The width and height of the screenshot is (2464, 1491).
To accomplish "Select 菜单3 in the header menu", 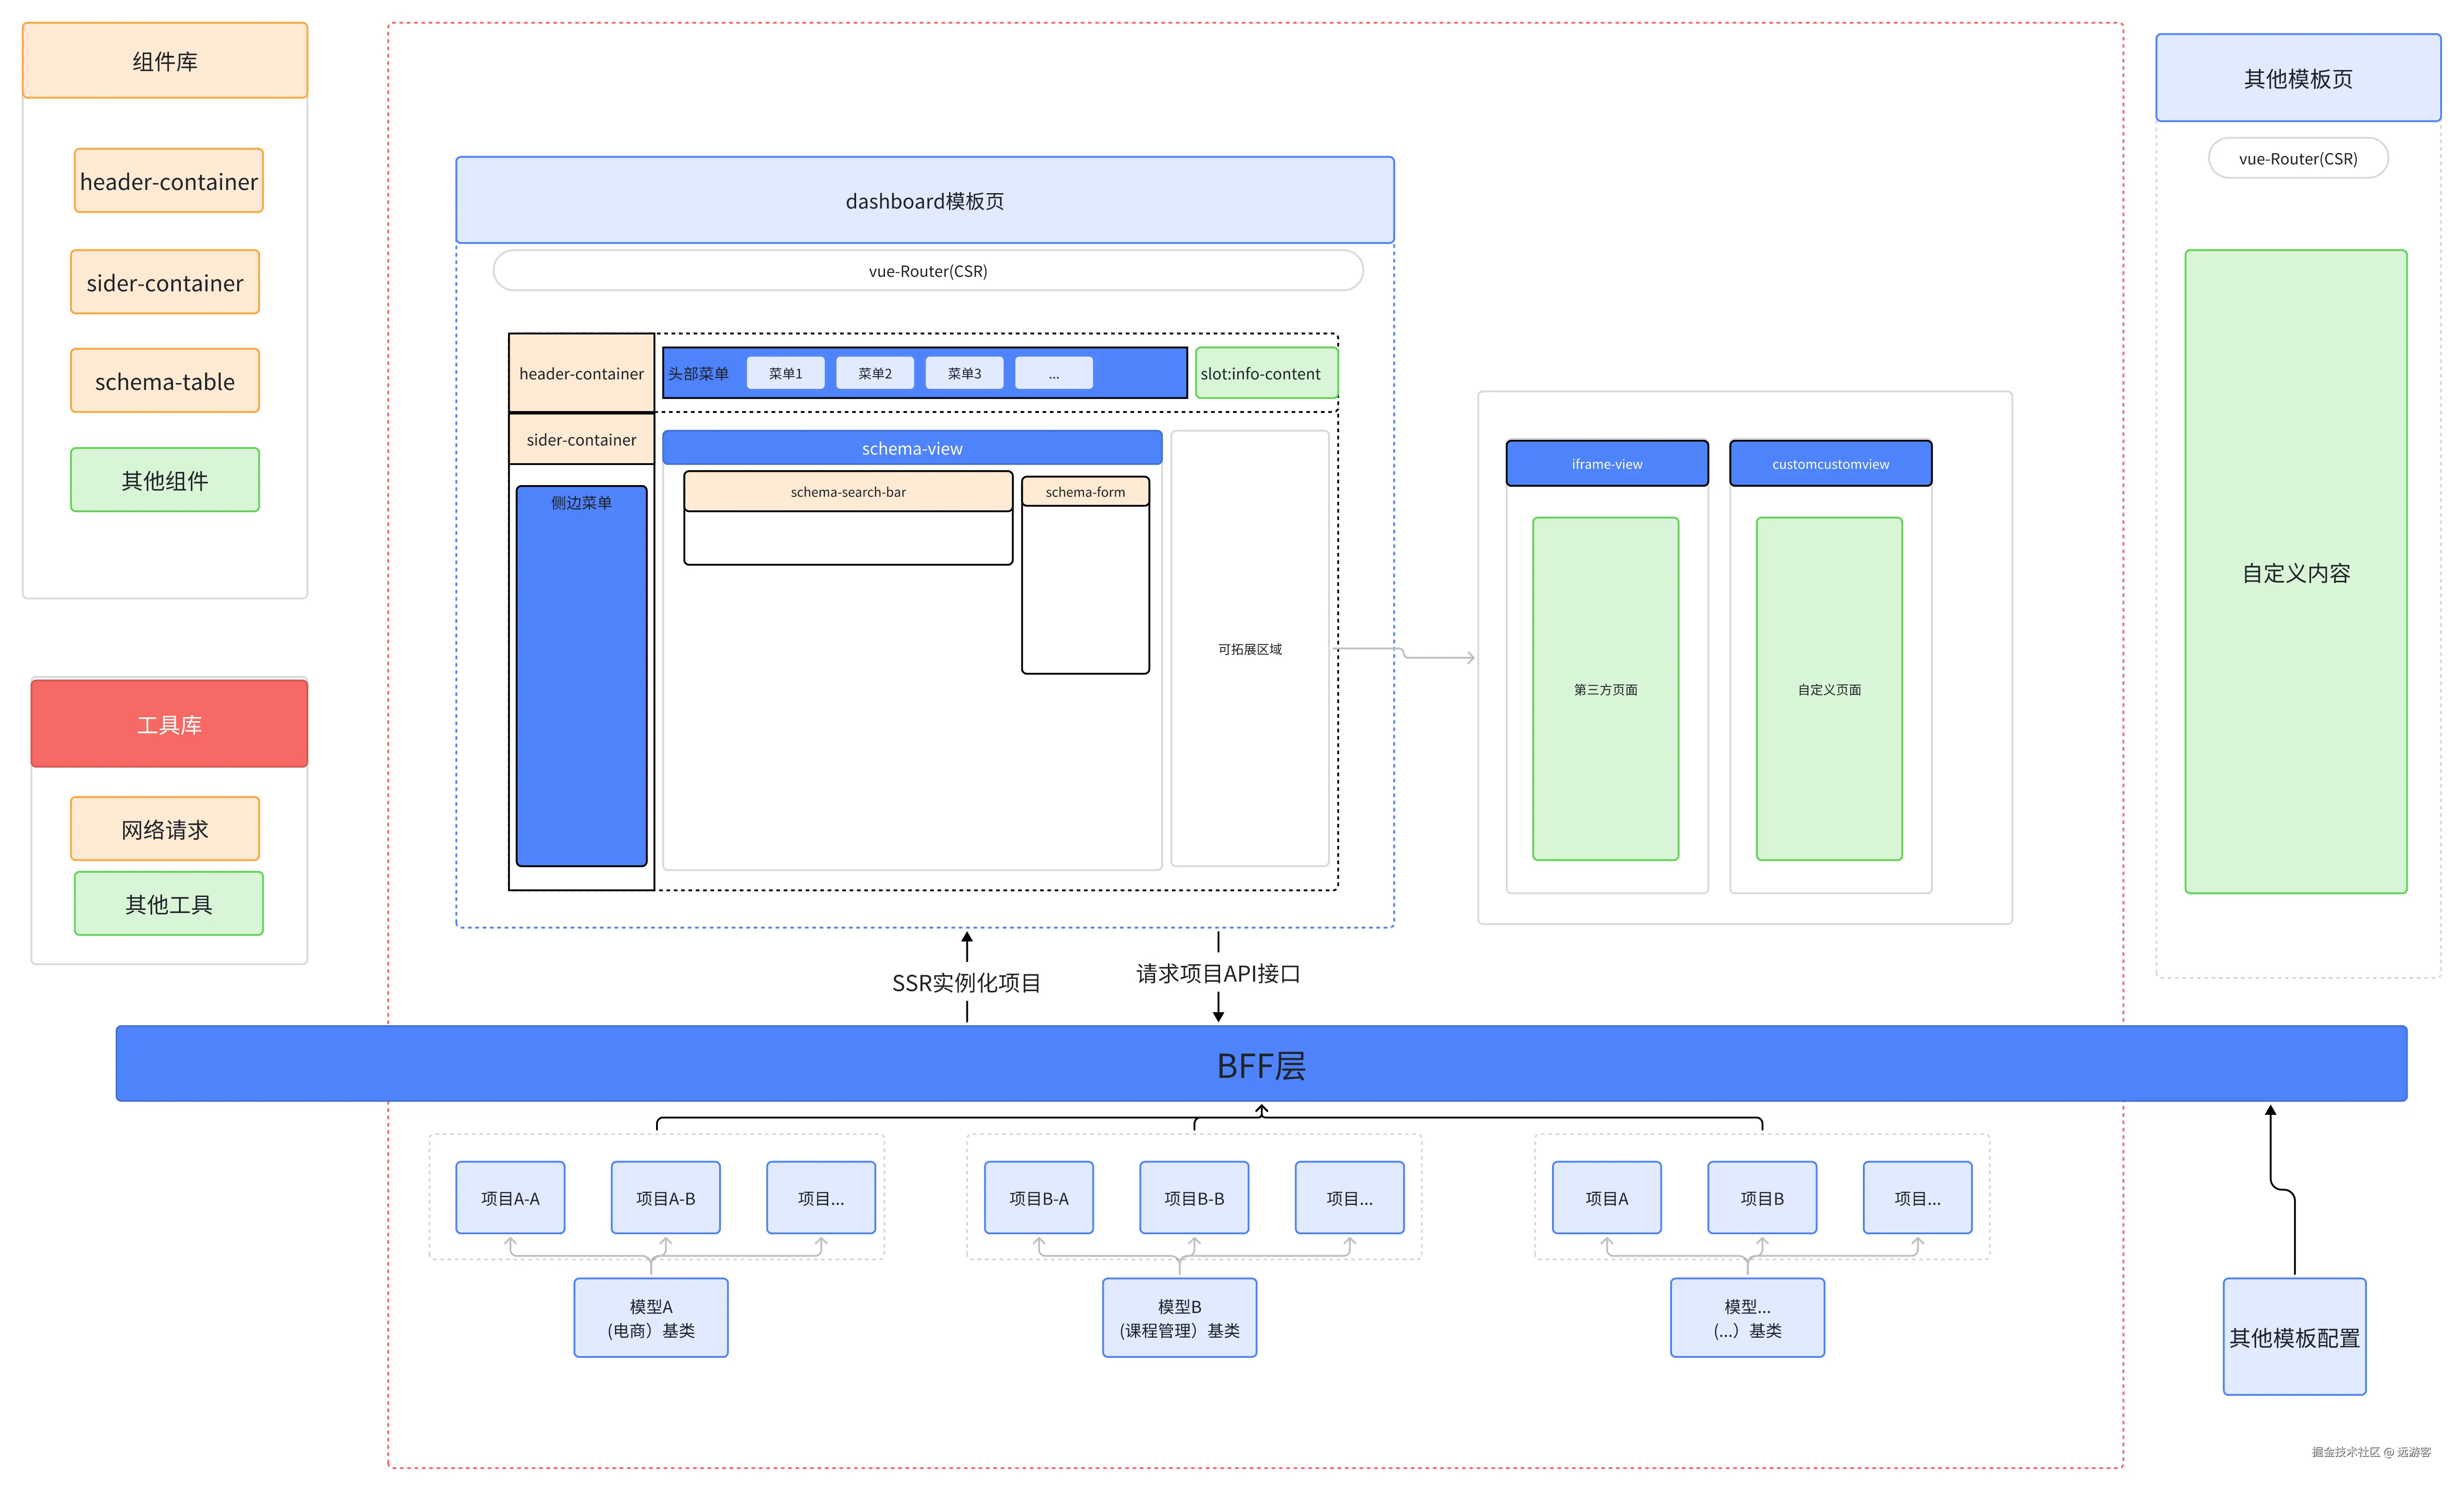I will point(965,373).
